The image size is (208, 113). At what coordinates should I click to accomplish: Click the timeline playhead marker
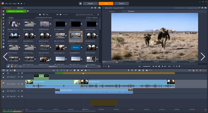click(83, 74)
